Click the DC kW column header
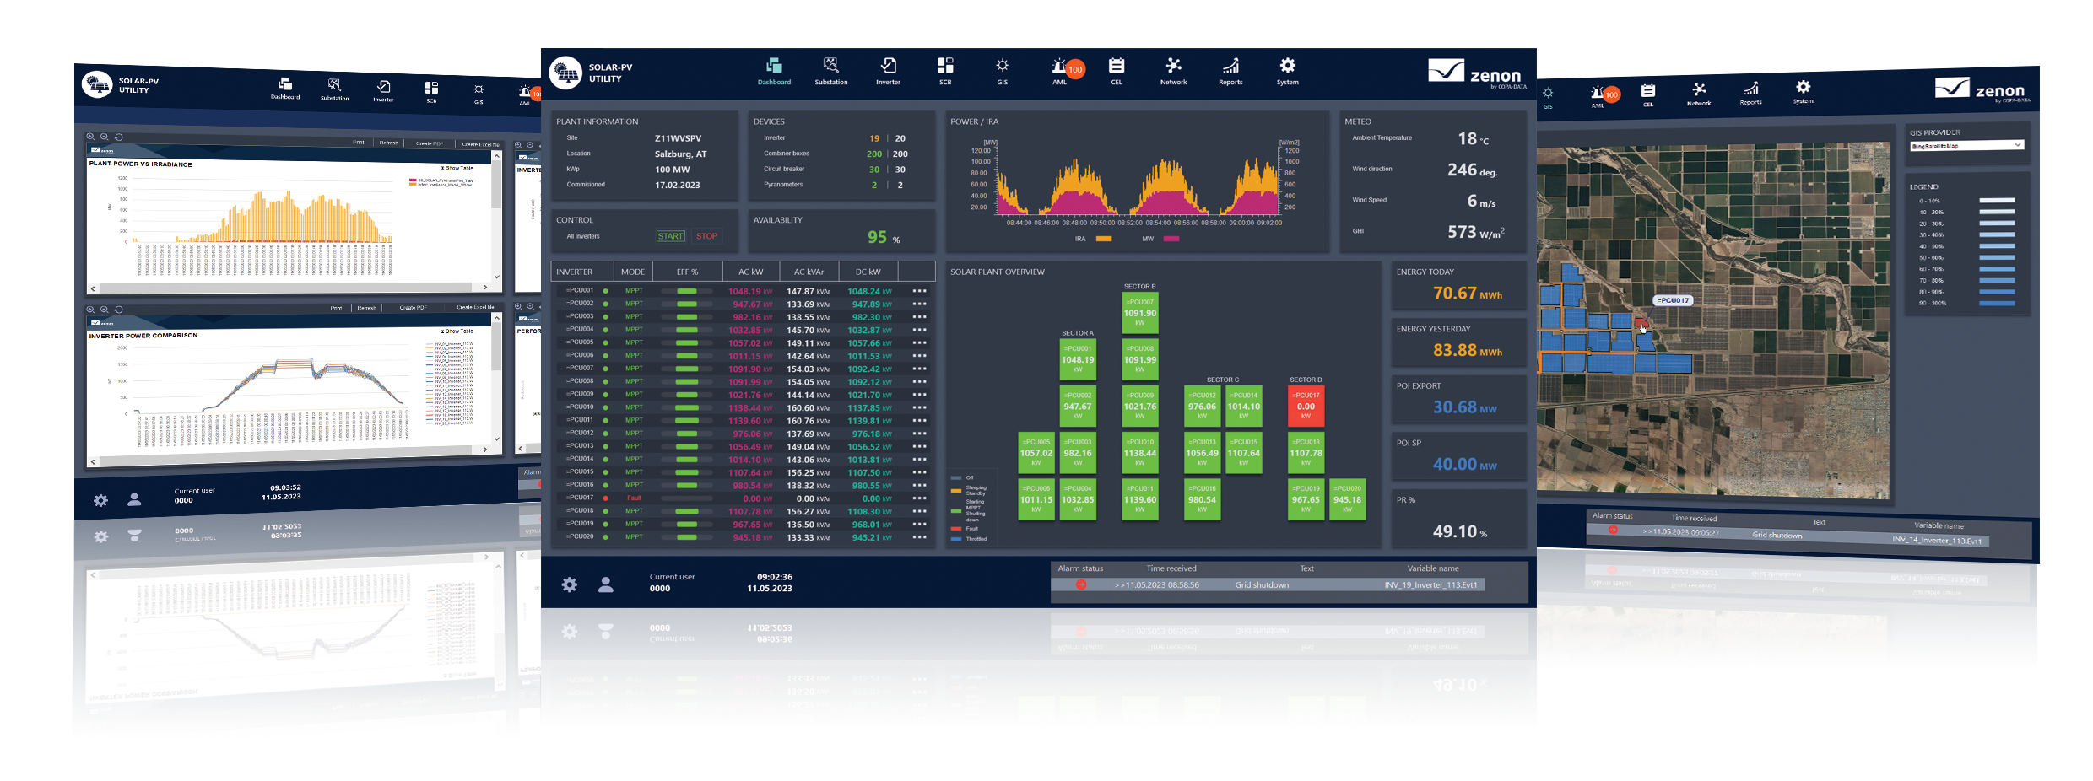Viewport: 2093px width, 781px height. click(868, 272)
